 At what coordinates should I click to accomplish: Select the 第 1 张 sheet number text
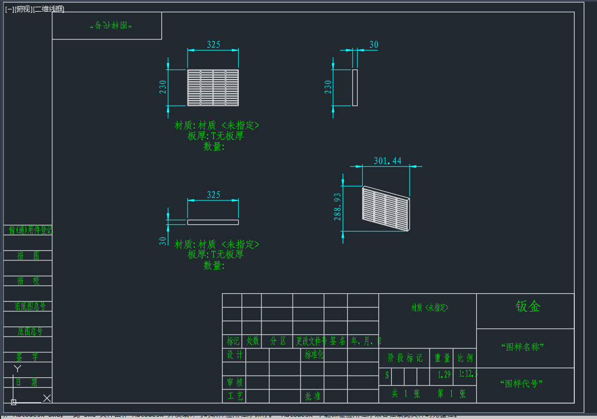tap(452, 393)
